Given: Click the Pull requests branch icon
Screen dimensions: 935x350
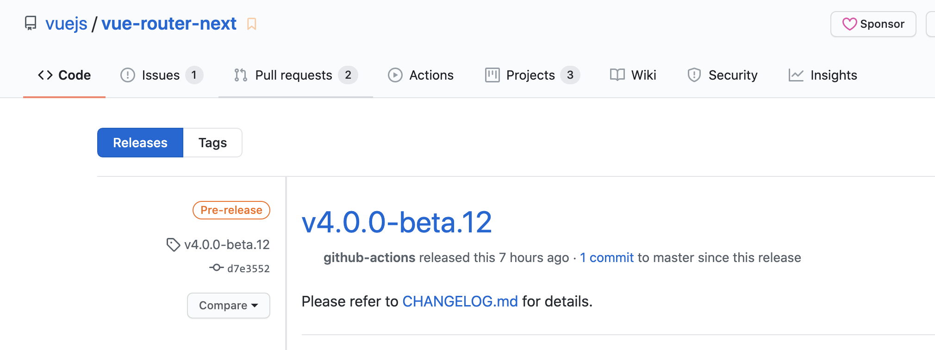Looking at the screenshot, I should [x=241, y=75].
